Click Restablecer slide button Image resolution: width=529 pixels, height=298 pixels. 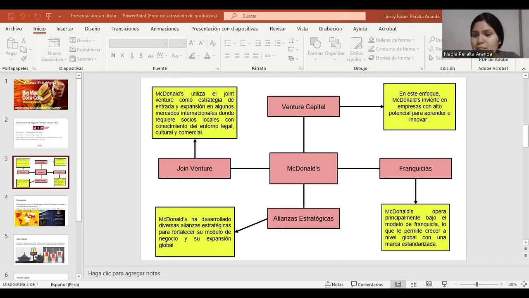[85, 50]
